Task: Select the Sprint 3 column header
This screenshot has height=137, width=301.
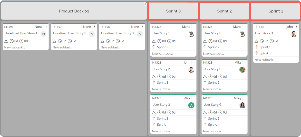Action: (x=173, y=11)
